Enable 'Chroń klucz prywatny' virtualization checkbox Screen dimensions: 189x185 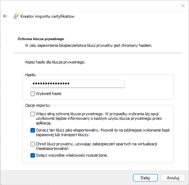pyautogui.click(x=33, y=144)
